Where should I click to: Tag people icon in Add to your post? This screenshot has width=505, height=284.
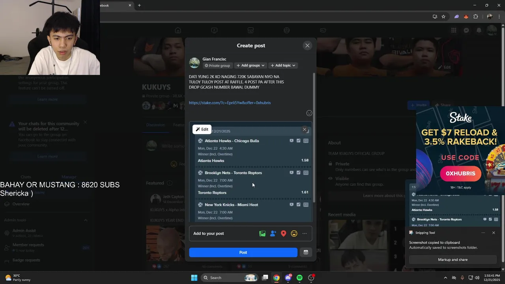coord(273,234)
